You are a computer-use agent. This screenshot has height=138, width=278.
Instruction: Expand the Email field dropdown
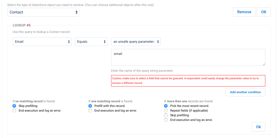(x=42, y=42)
